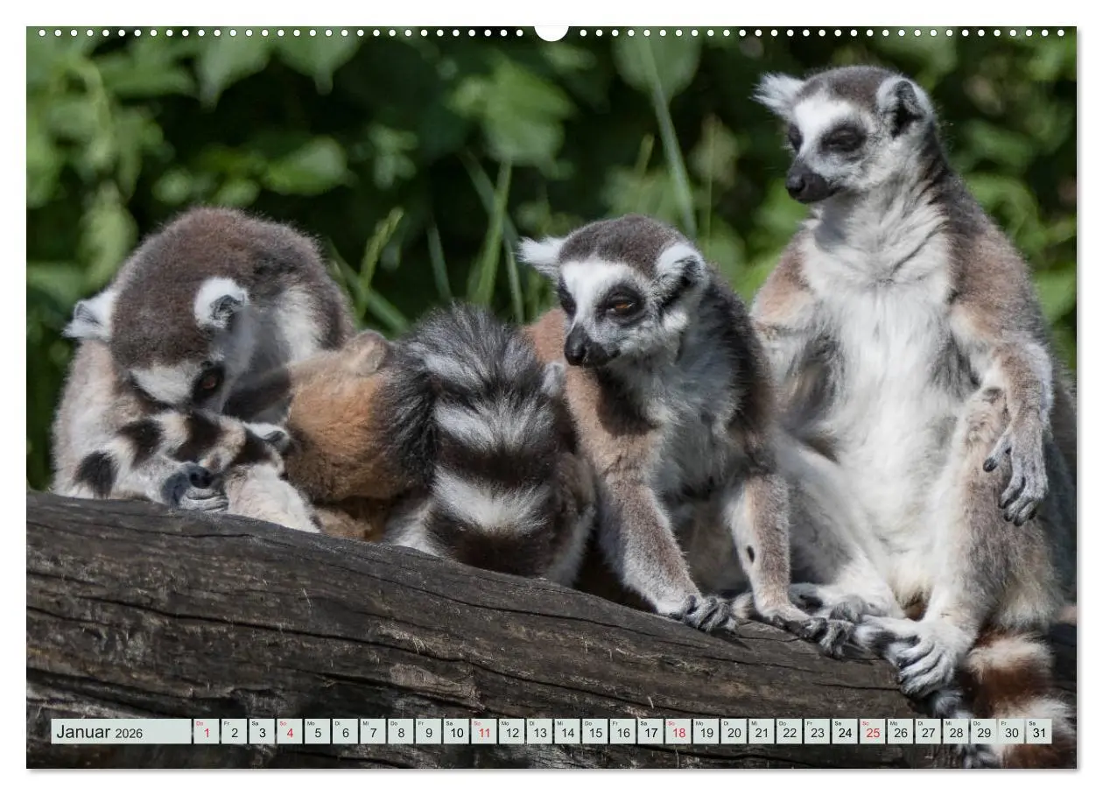Click day 7 in the calendar strip
Image resolution: width=1103 pixels, height=795 pixels.
tap(372, 732)
